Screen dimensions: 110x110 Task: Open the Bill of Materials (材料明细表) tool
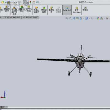click(44, 10)
